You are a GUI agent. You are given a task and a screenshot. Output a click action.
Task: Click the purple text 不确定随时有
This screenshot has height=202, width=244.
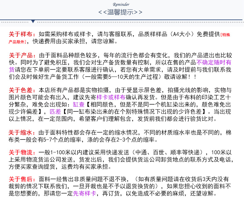click(214, 62)
